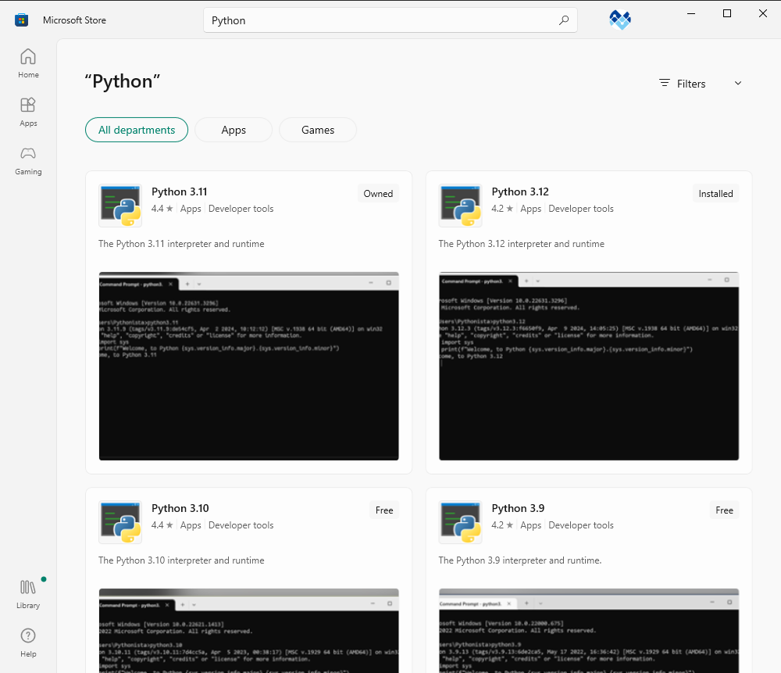Screen dimensions: 781x673
Task: Switch results to Games only
Action: (317, 130)
